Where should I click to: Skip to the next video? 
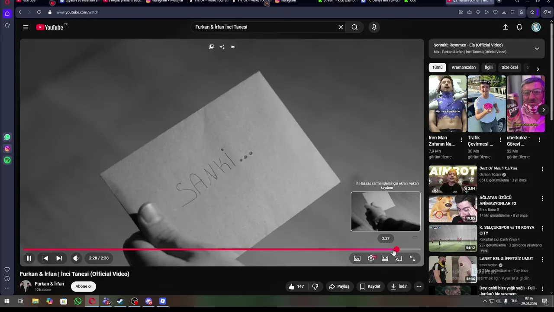pos(59,258)
